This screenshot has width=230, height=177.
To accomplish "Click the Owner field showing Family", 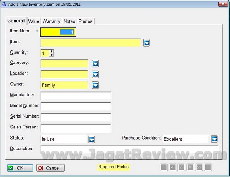I will [x=64, y=85].
